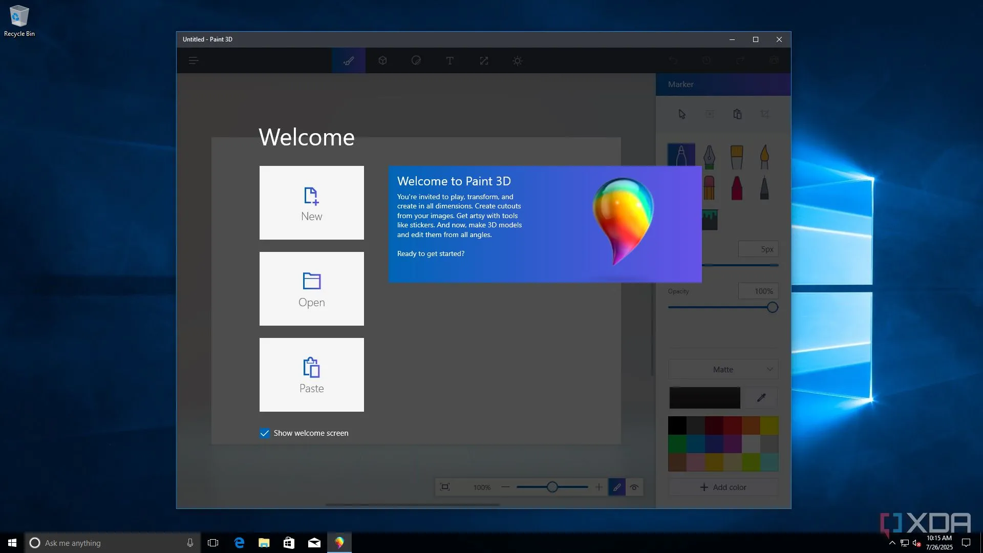Click the current color black swatch
983x553 pixels.
coord(704,398)
